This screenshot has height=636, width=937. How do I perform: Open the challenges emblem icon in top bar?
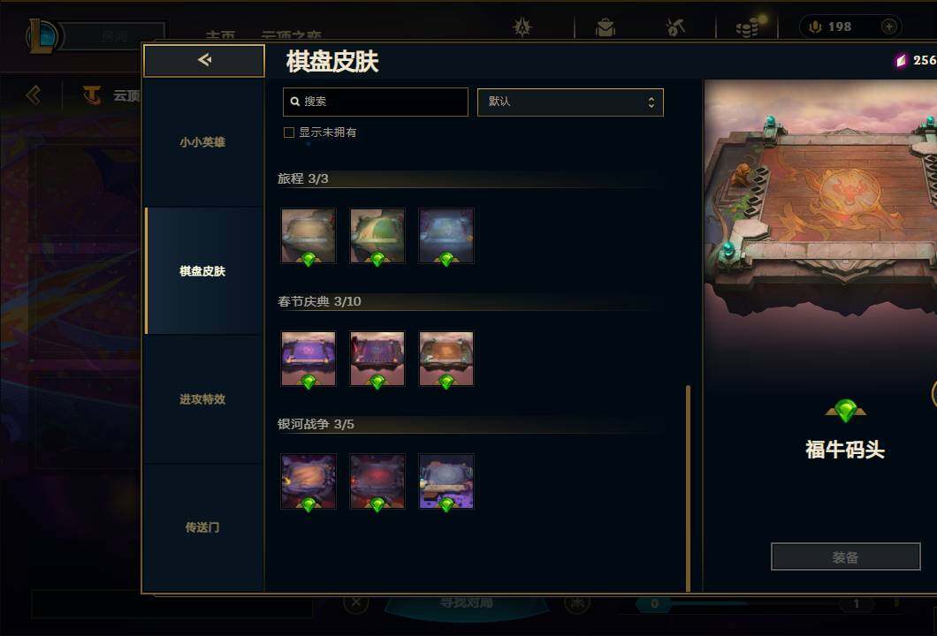point(522,27)
